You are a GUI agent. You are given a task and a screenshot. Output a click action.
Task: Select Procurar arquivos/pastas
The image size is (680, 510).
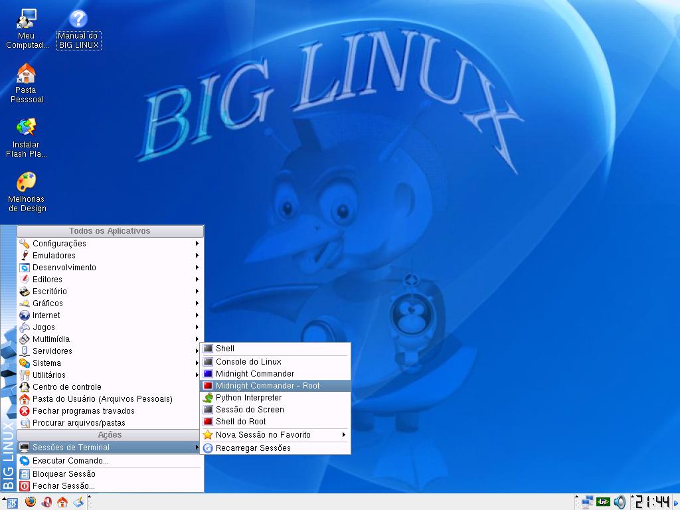click(x=110, y=422)
